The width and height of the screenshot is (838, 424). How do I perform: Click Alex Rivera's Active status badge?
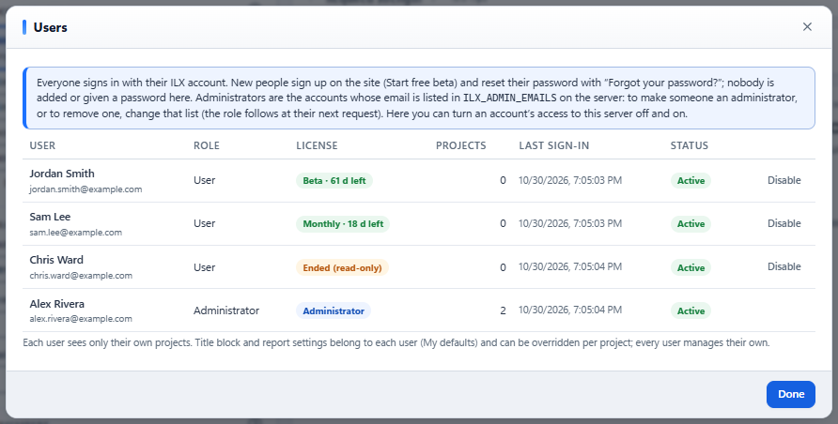691,310
